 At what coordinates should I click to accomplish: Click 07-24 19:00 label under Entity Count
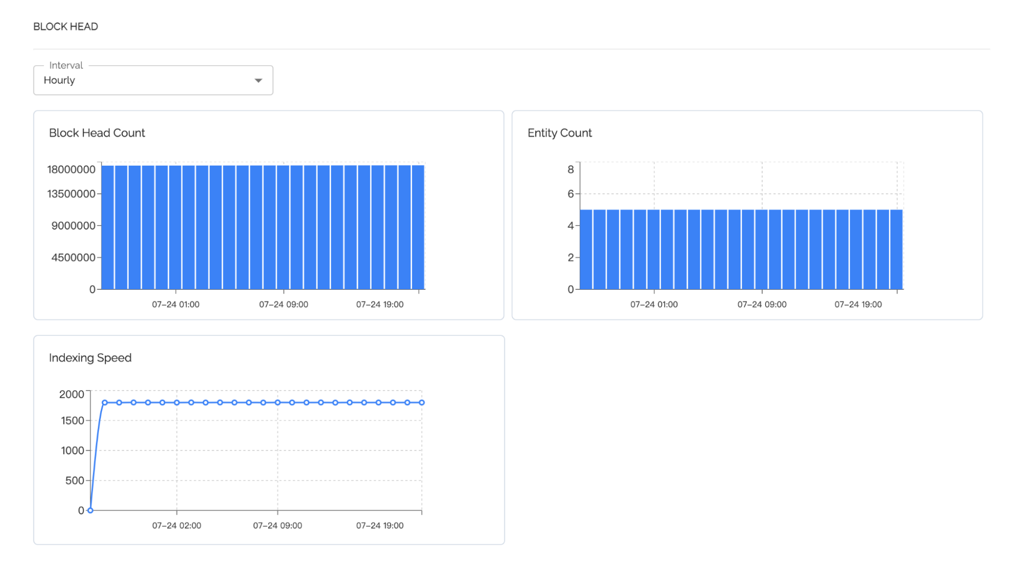858,304
